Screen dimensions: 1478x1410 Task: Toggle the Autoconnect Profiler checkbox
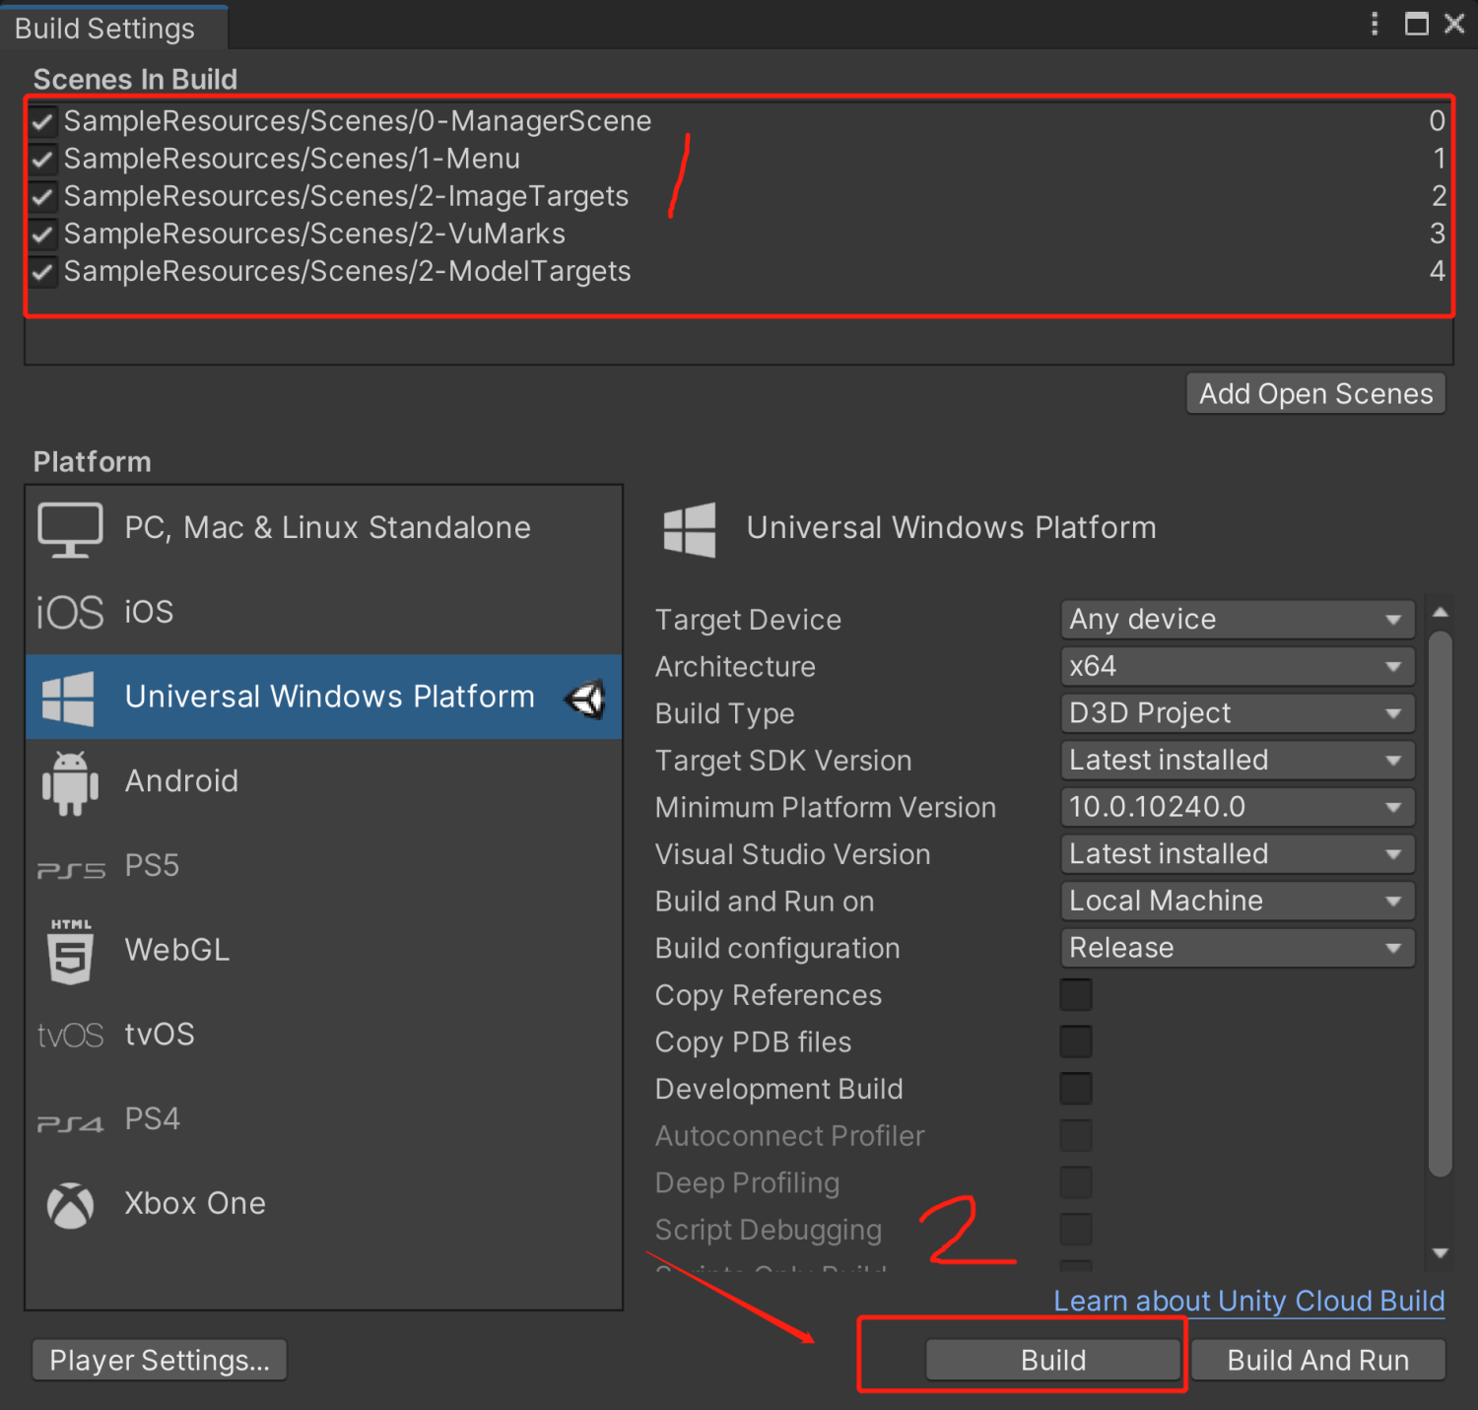1076,1135
